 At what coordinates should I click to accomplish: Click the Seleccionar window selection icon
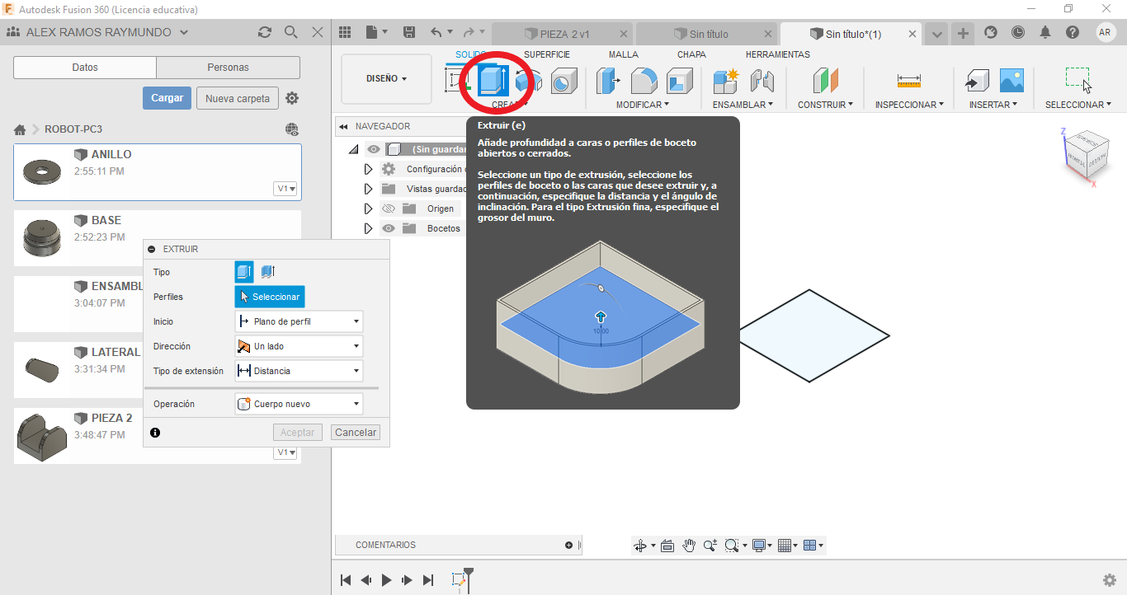pyautogui.click(x=1077, y=80)
